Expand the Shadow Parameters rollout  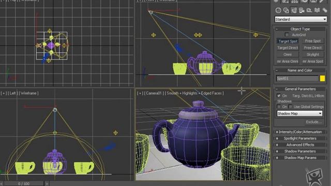pyautogui.click(x=300, y=151)
